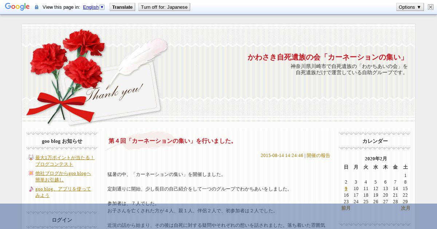Viewport: 437px width, 229px height.
Task: Click calendar date 15
Action: [405, 188]
